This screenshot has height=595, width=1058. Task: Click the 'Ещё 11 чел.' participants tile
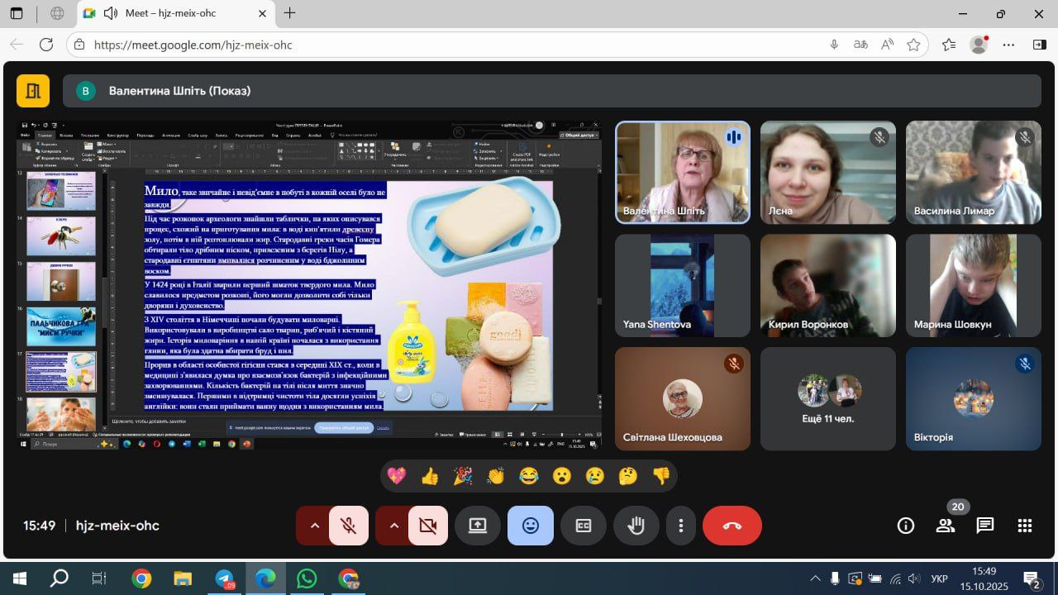click(x=827, y=398)
